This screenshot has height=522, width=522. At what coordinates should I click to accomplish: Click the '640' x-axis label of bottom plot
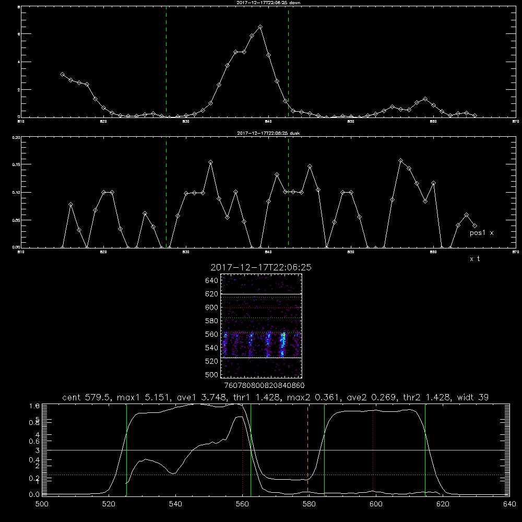pyautogui.click(x=509, y=504)
